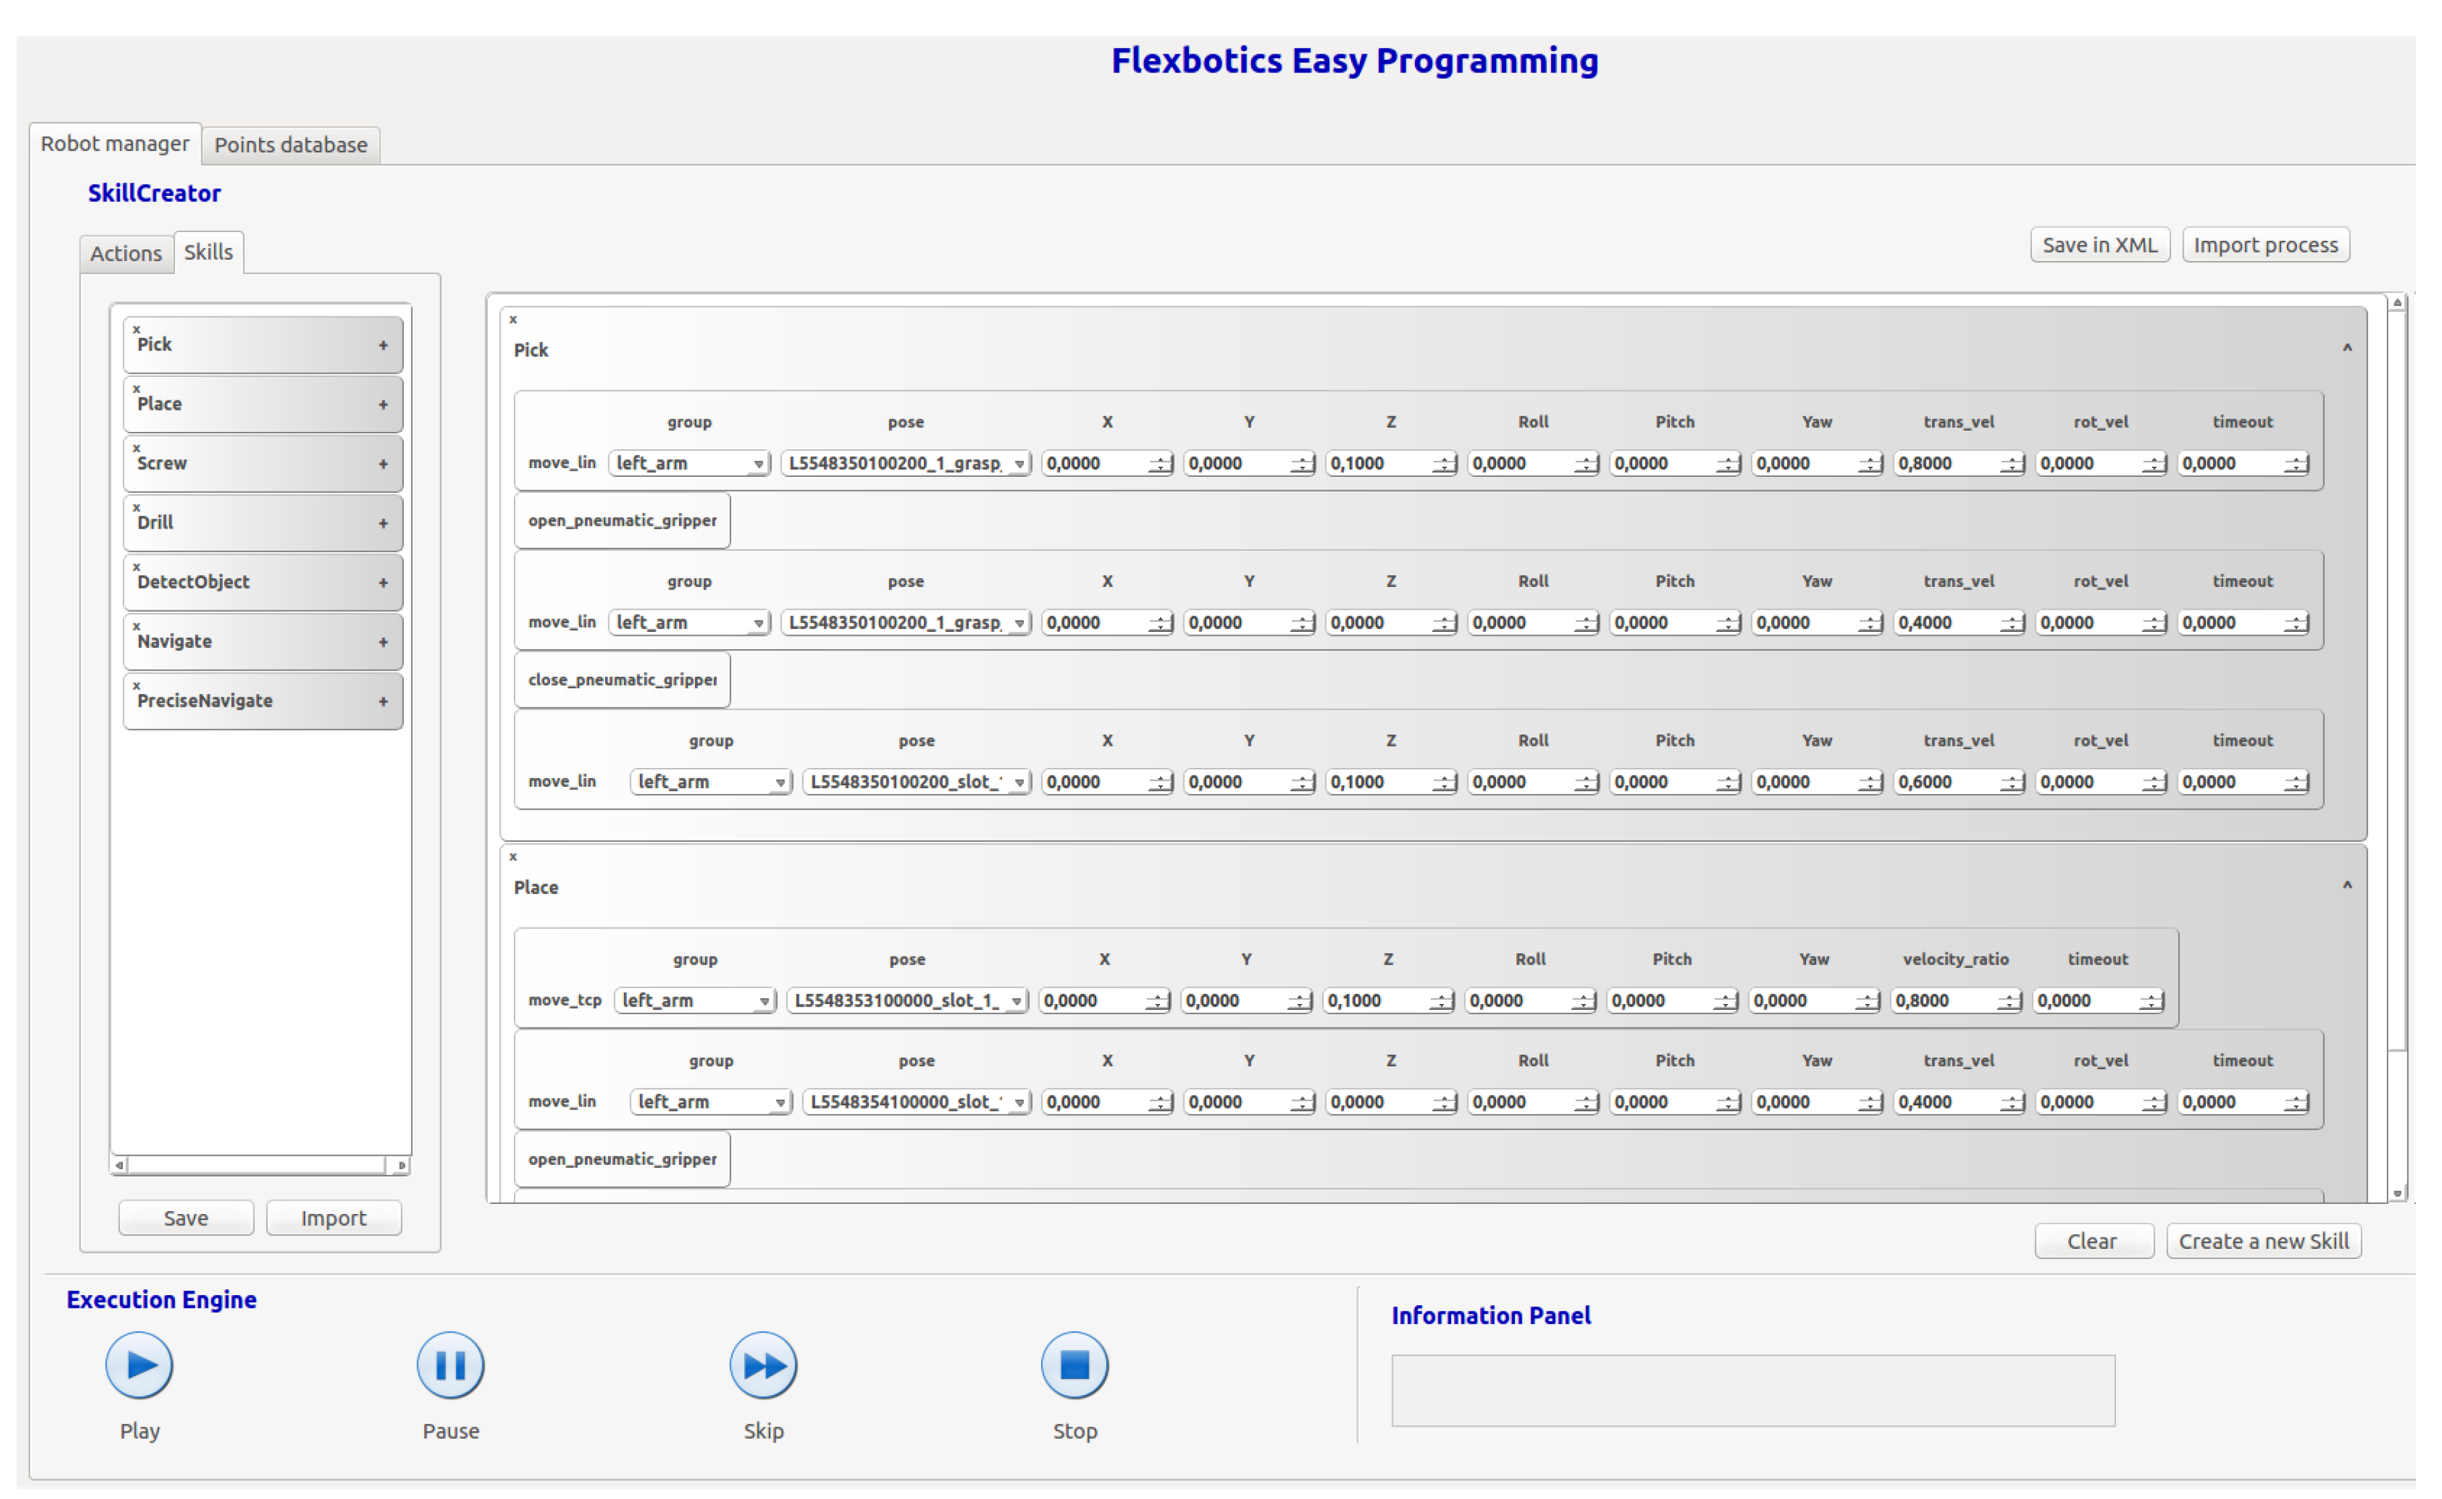The image size is (2442, 1499).
Task: Open group dropdown of move_tcp row
Action: click(x=694, y=1000)
